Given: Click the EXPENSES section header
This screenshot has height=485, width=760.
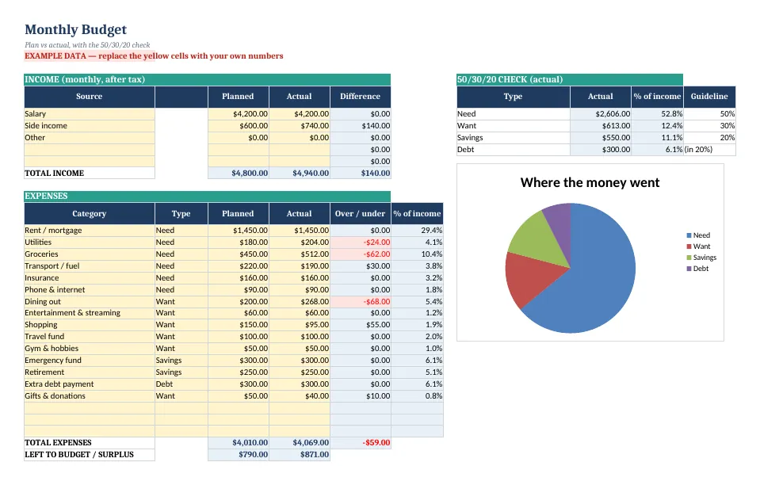Looking at the screenshot, I should (207, 197).
